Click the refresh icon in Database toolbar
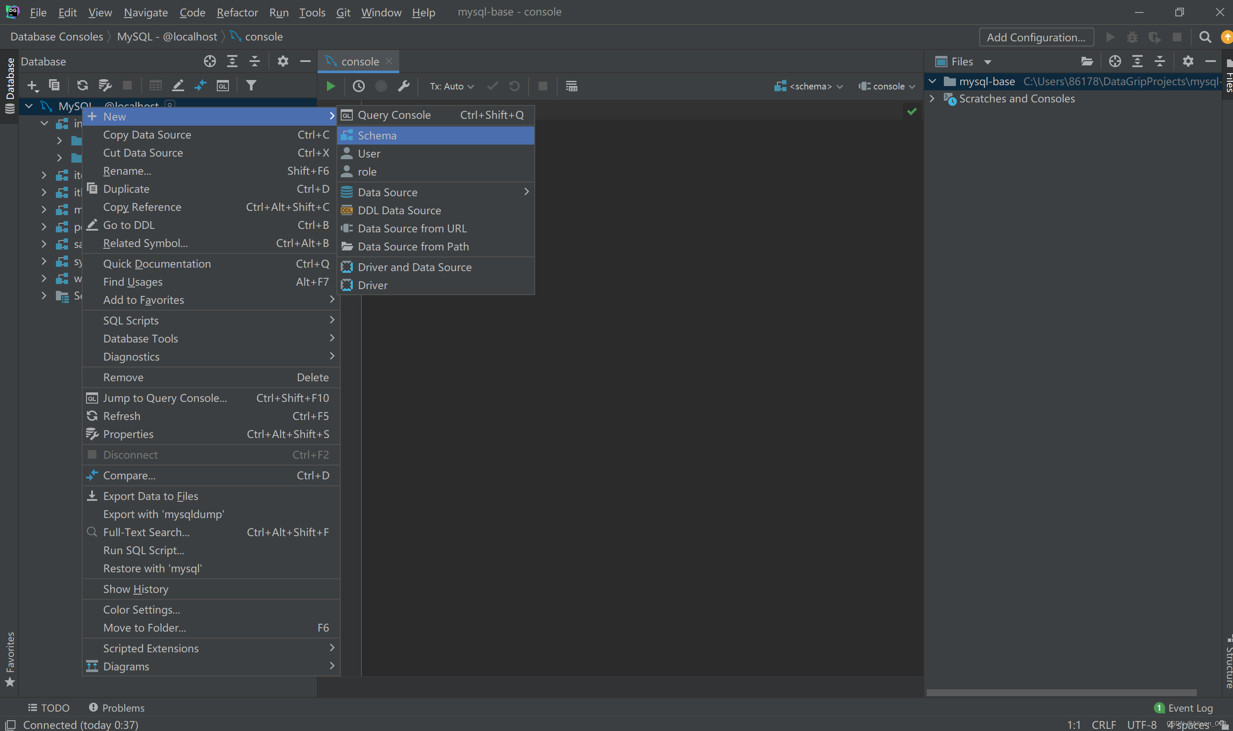1233x731 pixels. coord(82,85)
